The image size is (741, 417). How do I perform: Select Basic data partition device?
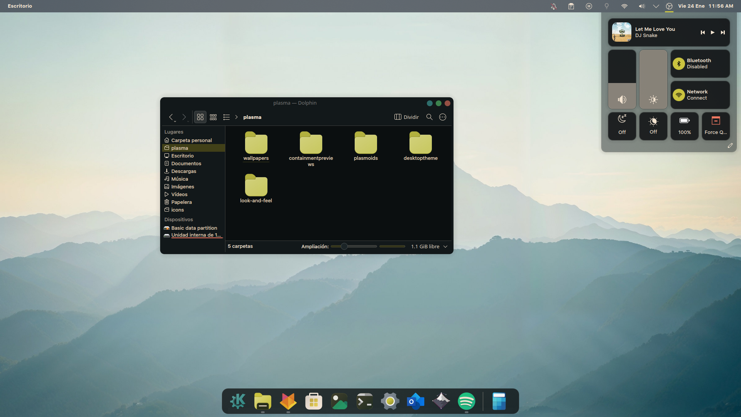pos(193,228)
